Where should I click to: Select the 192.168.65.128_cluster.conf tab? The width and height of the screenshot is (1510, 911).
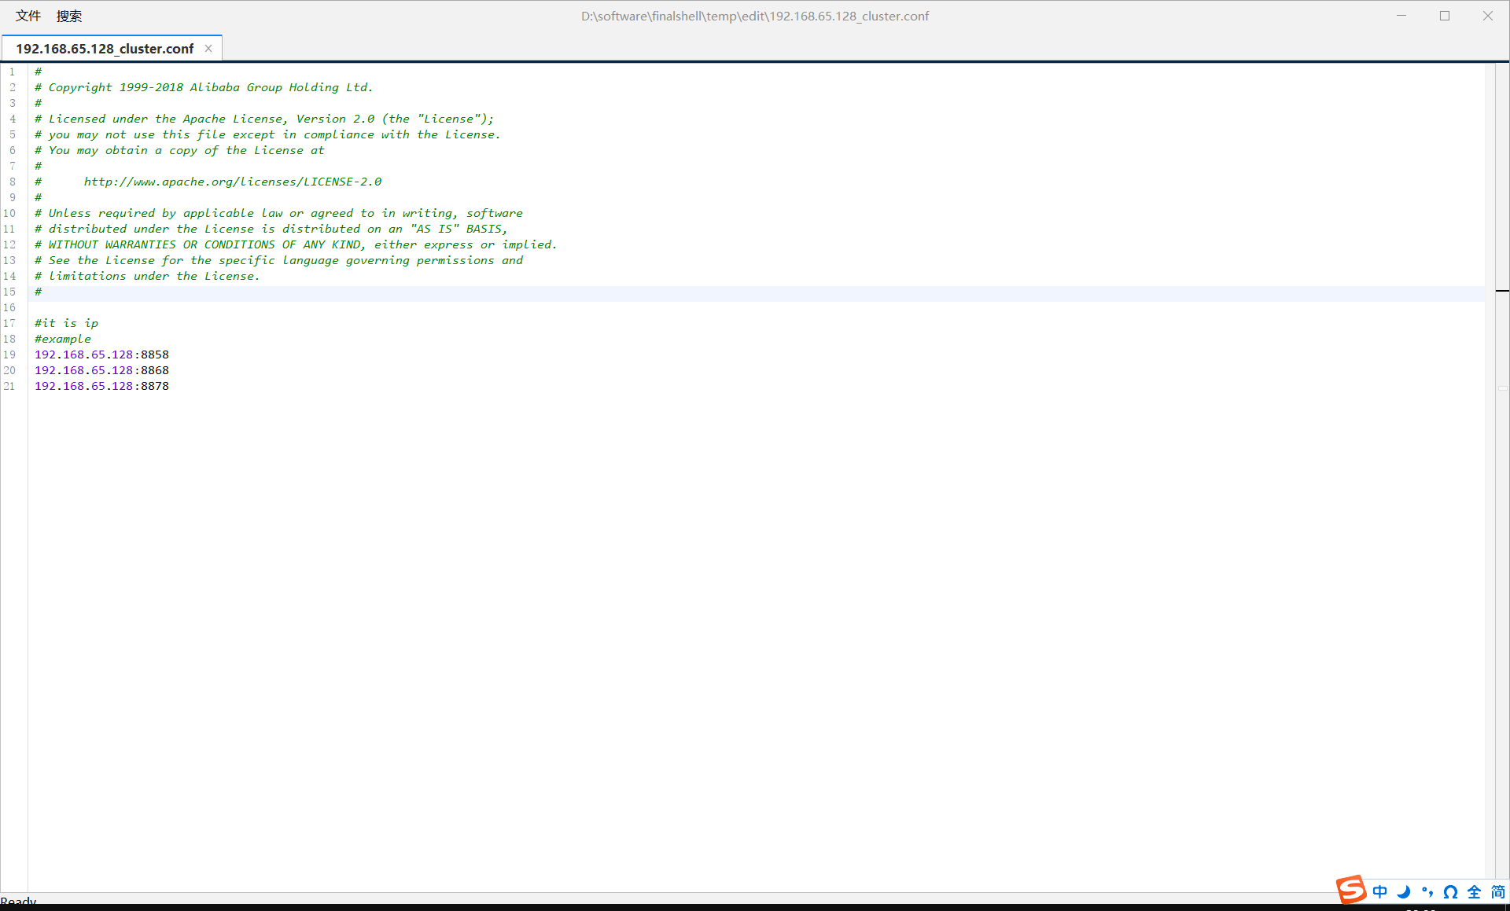105,49
